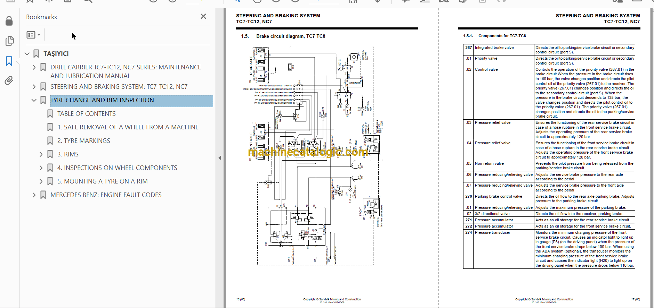Click the 'Priority valve' table cell
The height and width of the screenshot is (308, 654).
point(503,61)
